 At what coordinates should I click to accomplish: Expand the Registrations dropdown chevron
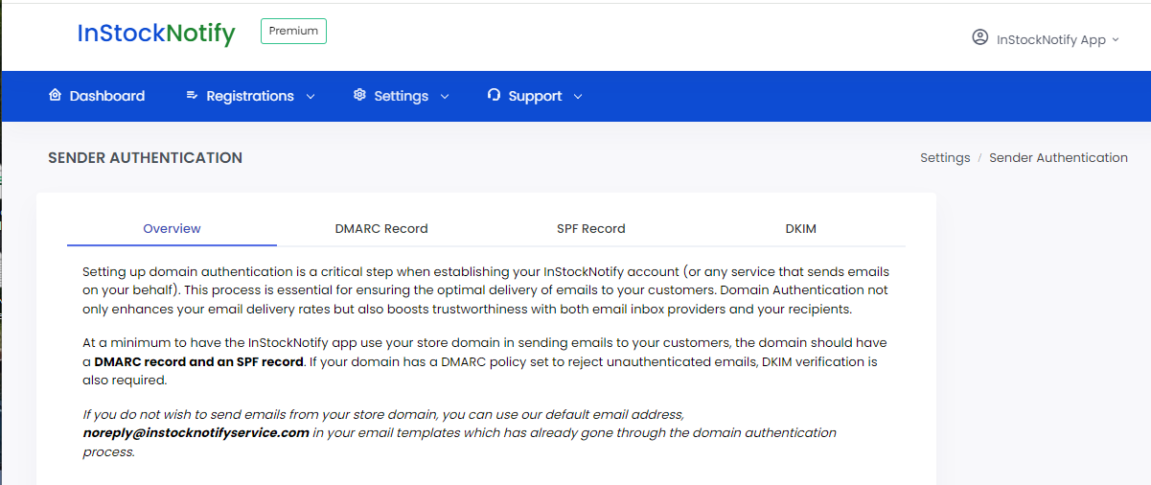tap(311, 97)
